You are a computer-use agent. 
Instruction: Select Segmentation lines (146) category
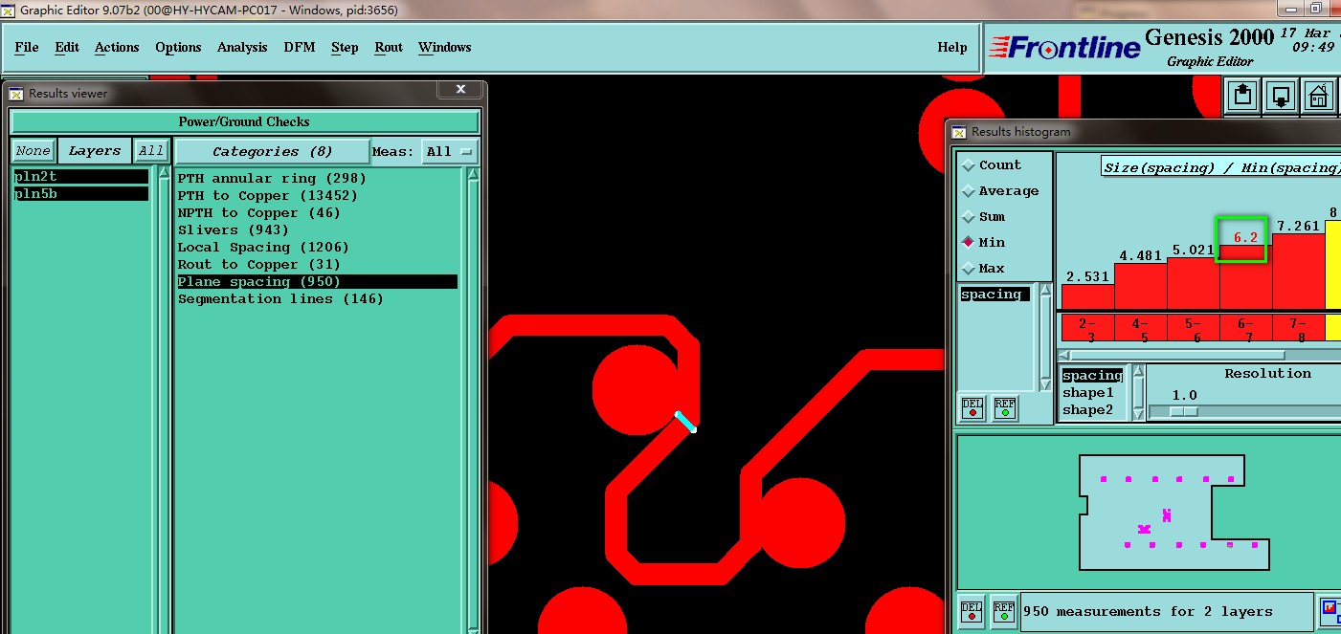point(280,298)
